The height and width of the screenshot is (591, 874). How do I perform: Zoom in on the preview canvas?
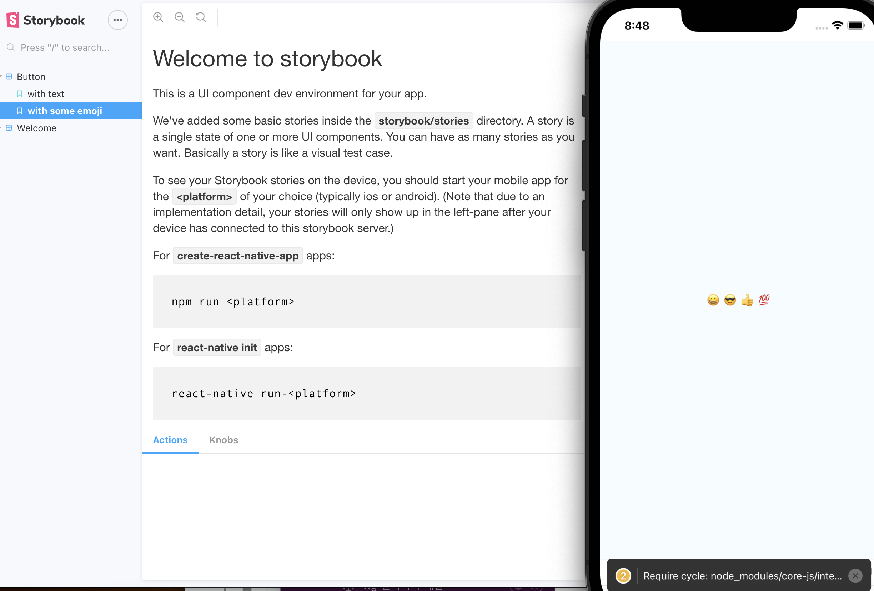pyautogui.click(x=158, y=17)
